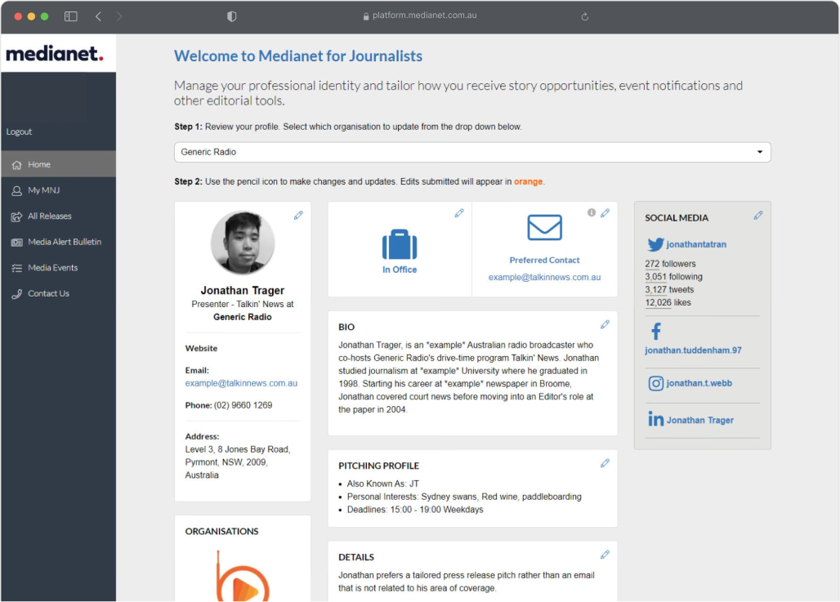Toggle the browser sidebar button
840x602 pixels.
71,16
